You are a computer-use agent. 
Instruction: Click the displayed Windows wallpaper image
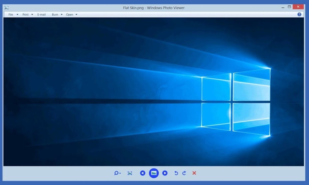point(153,92)
